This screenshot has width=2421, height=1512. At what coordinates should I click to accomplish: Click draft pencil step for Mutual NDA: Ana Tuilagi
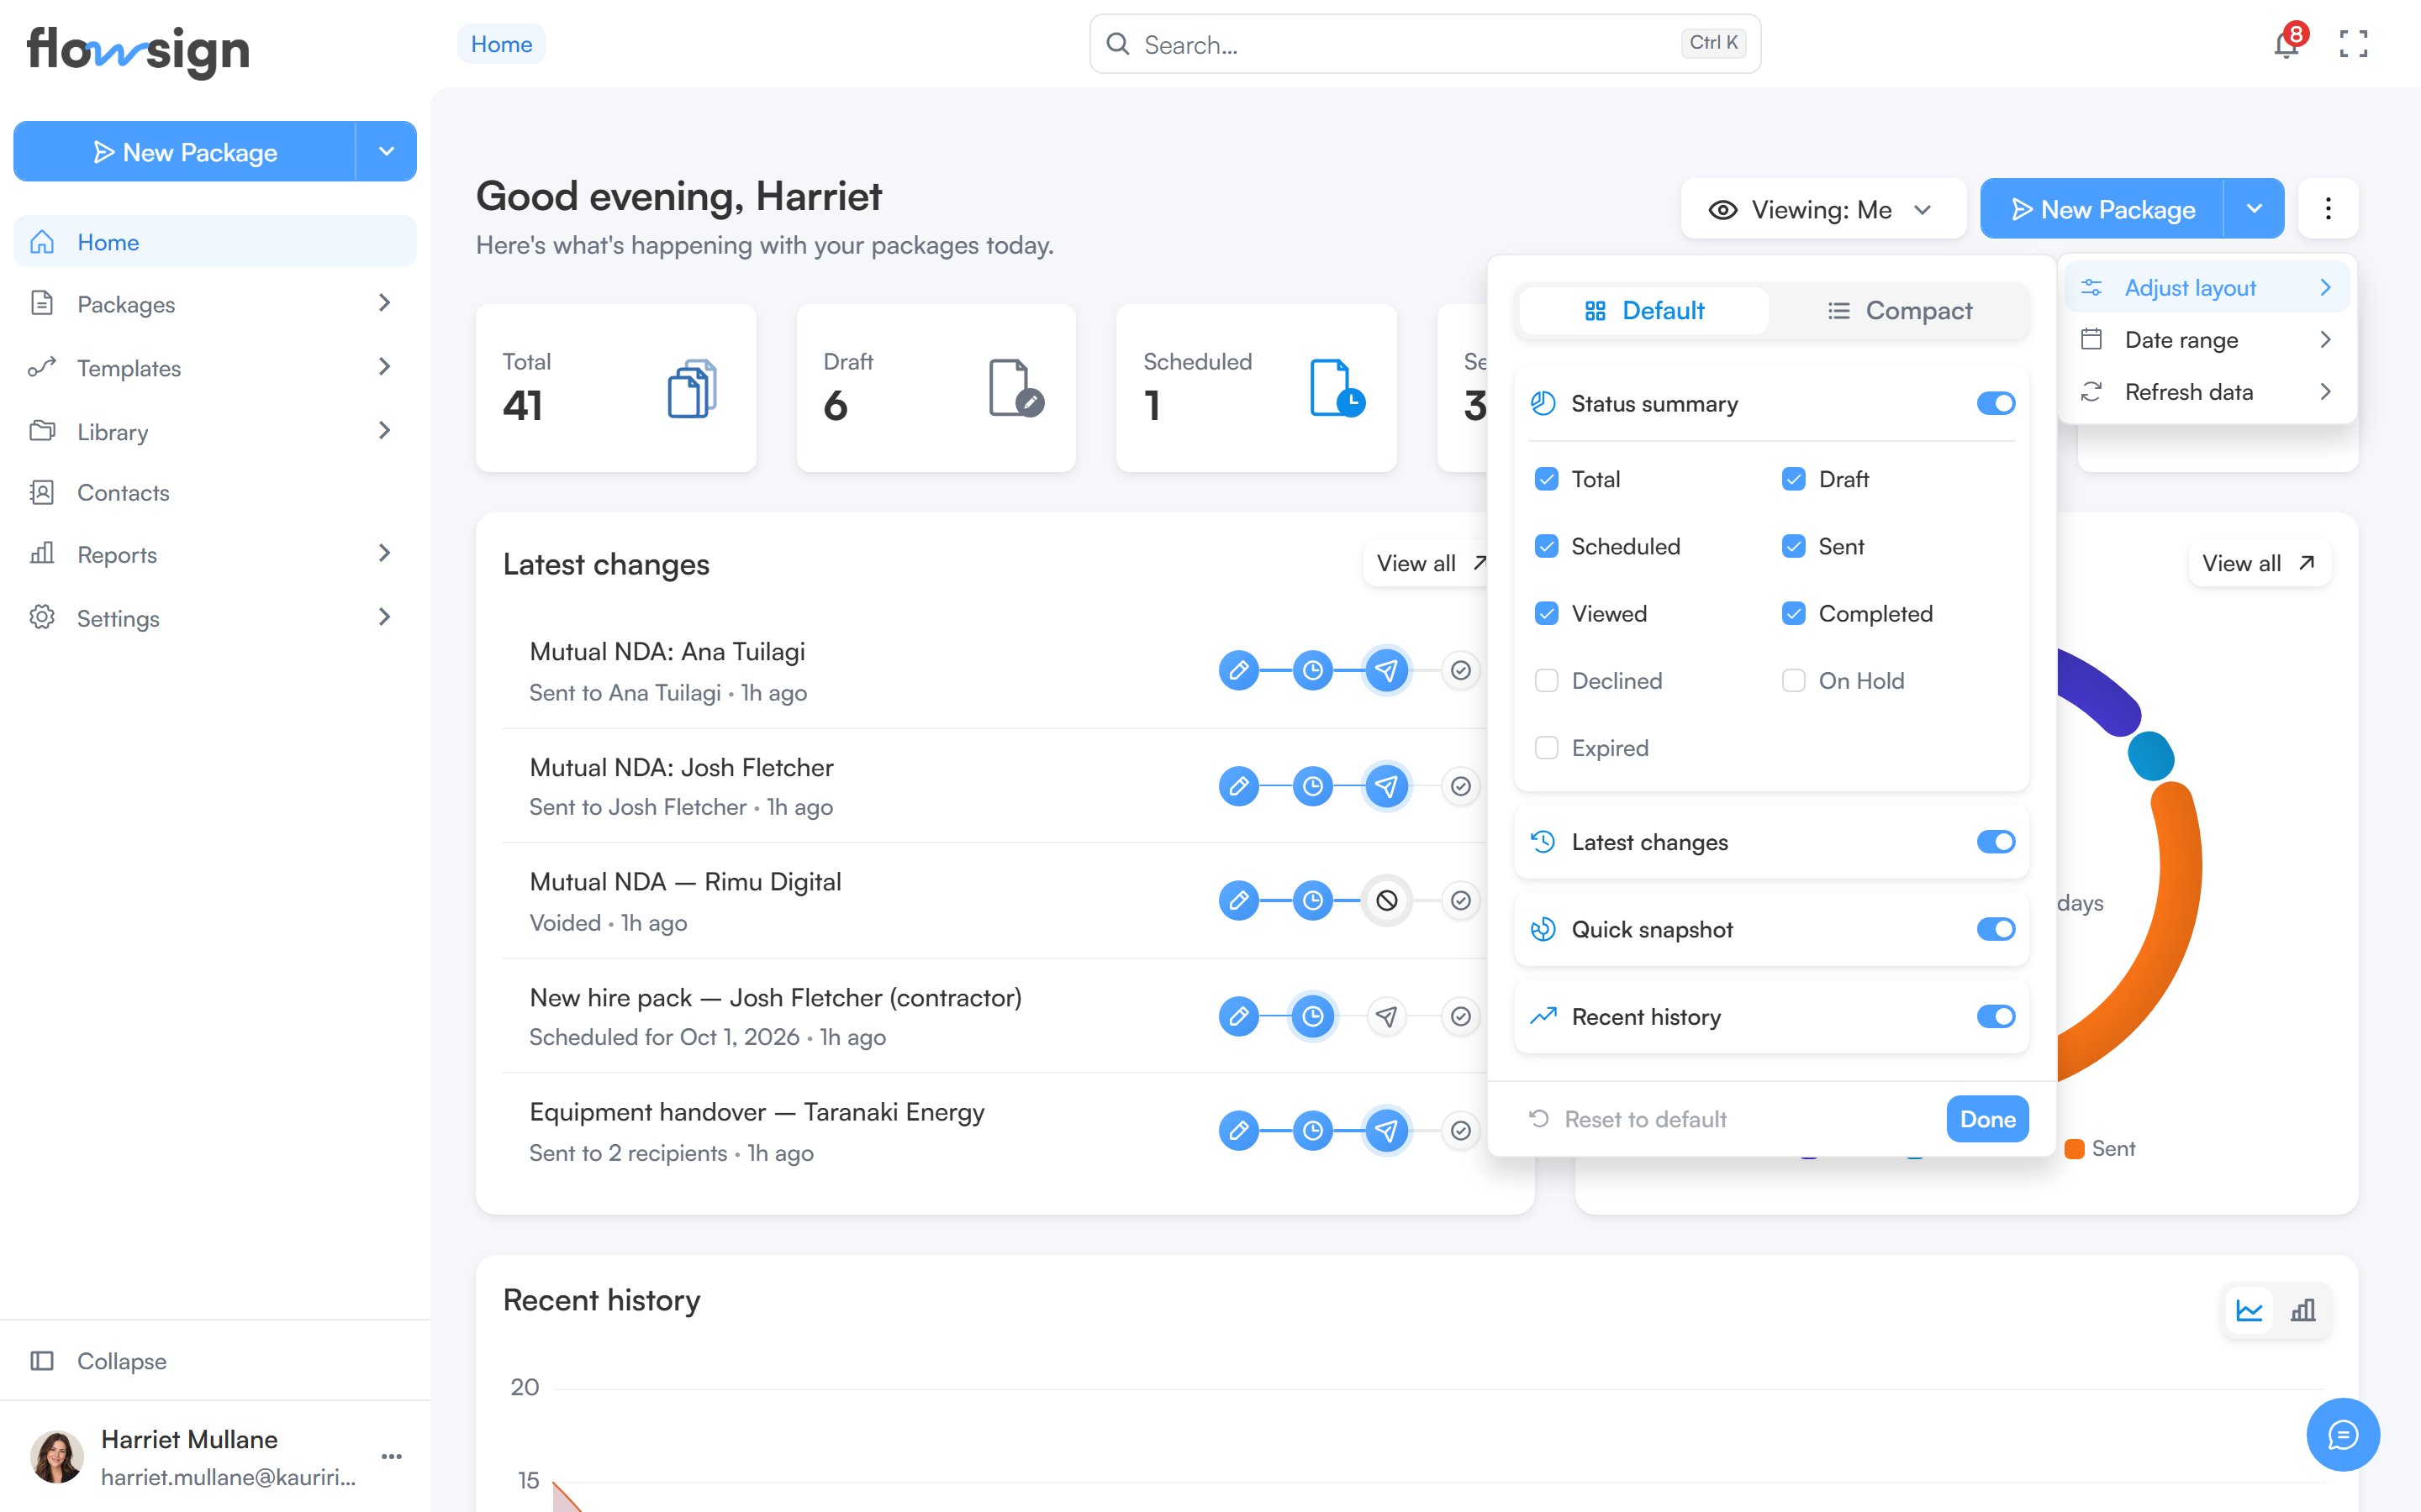pyautogui.click(x=1238, y=670)
